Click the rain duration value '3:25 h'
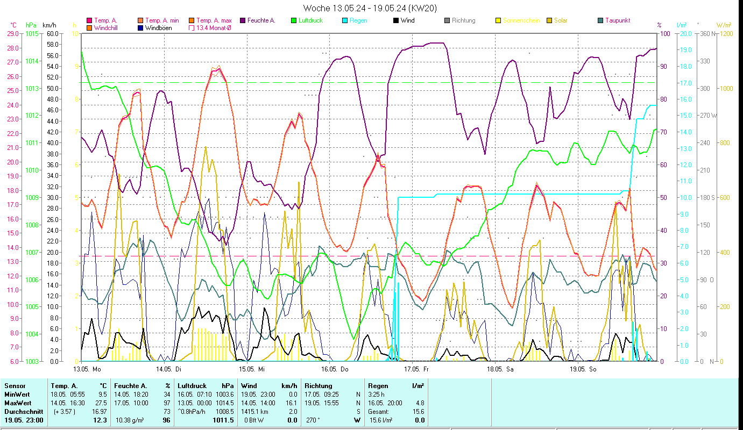Viewport: 743px width, 430px height. click(377, 395)
